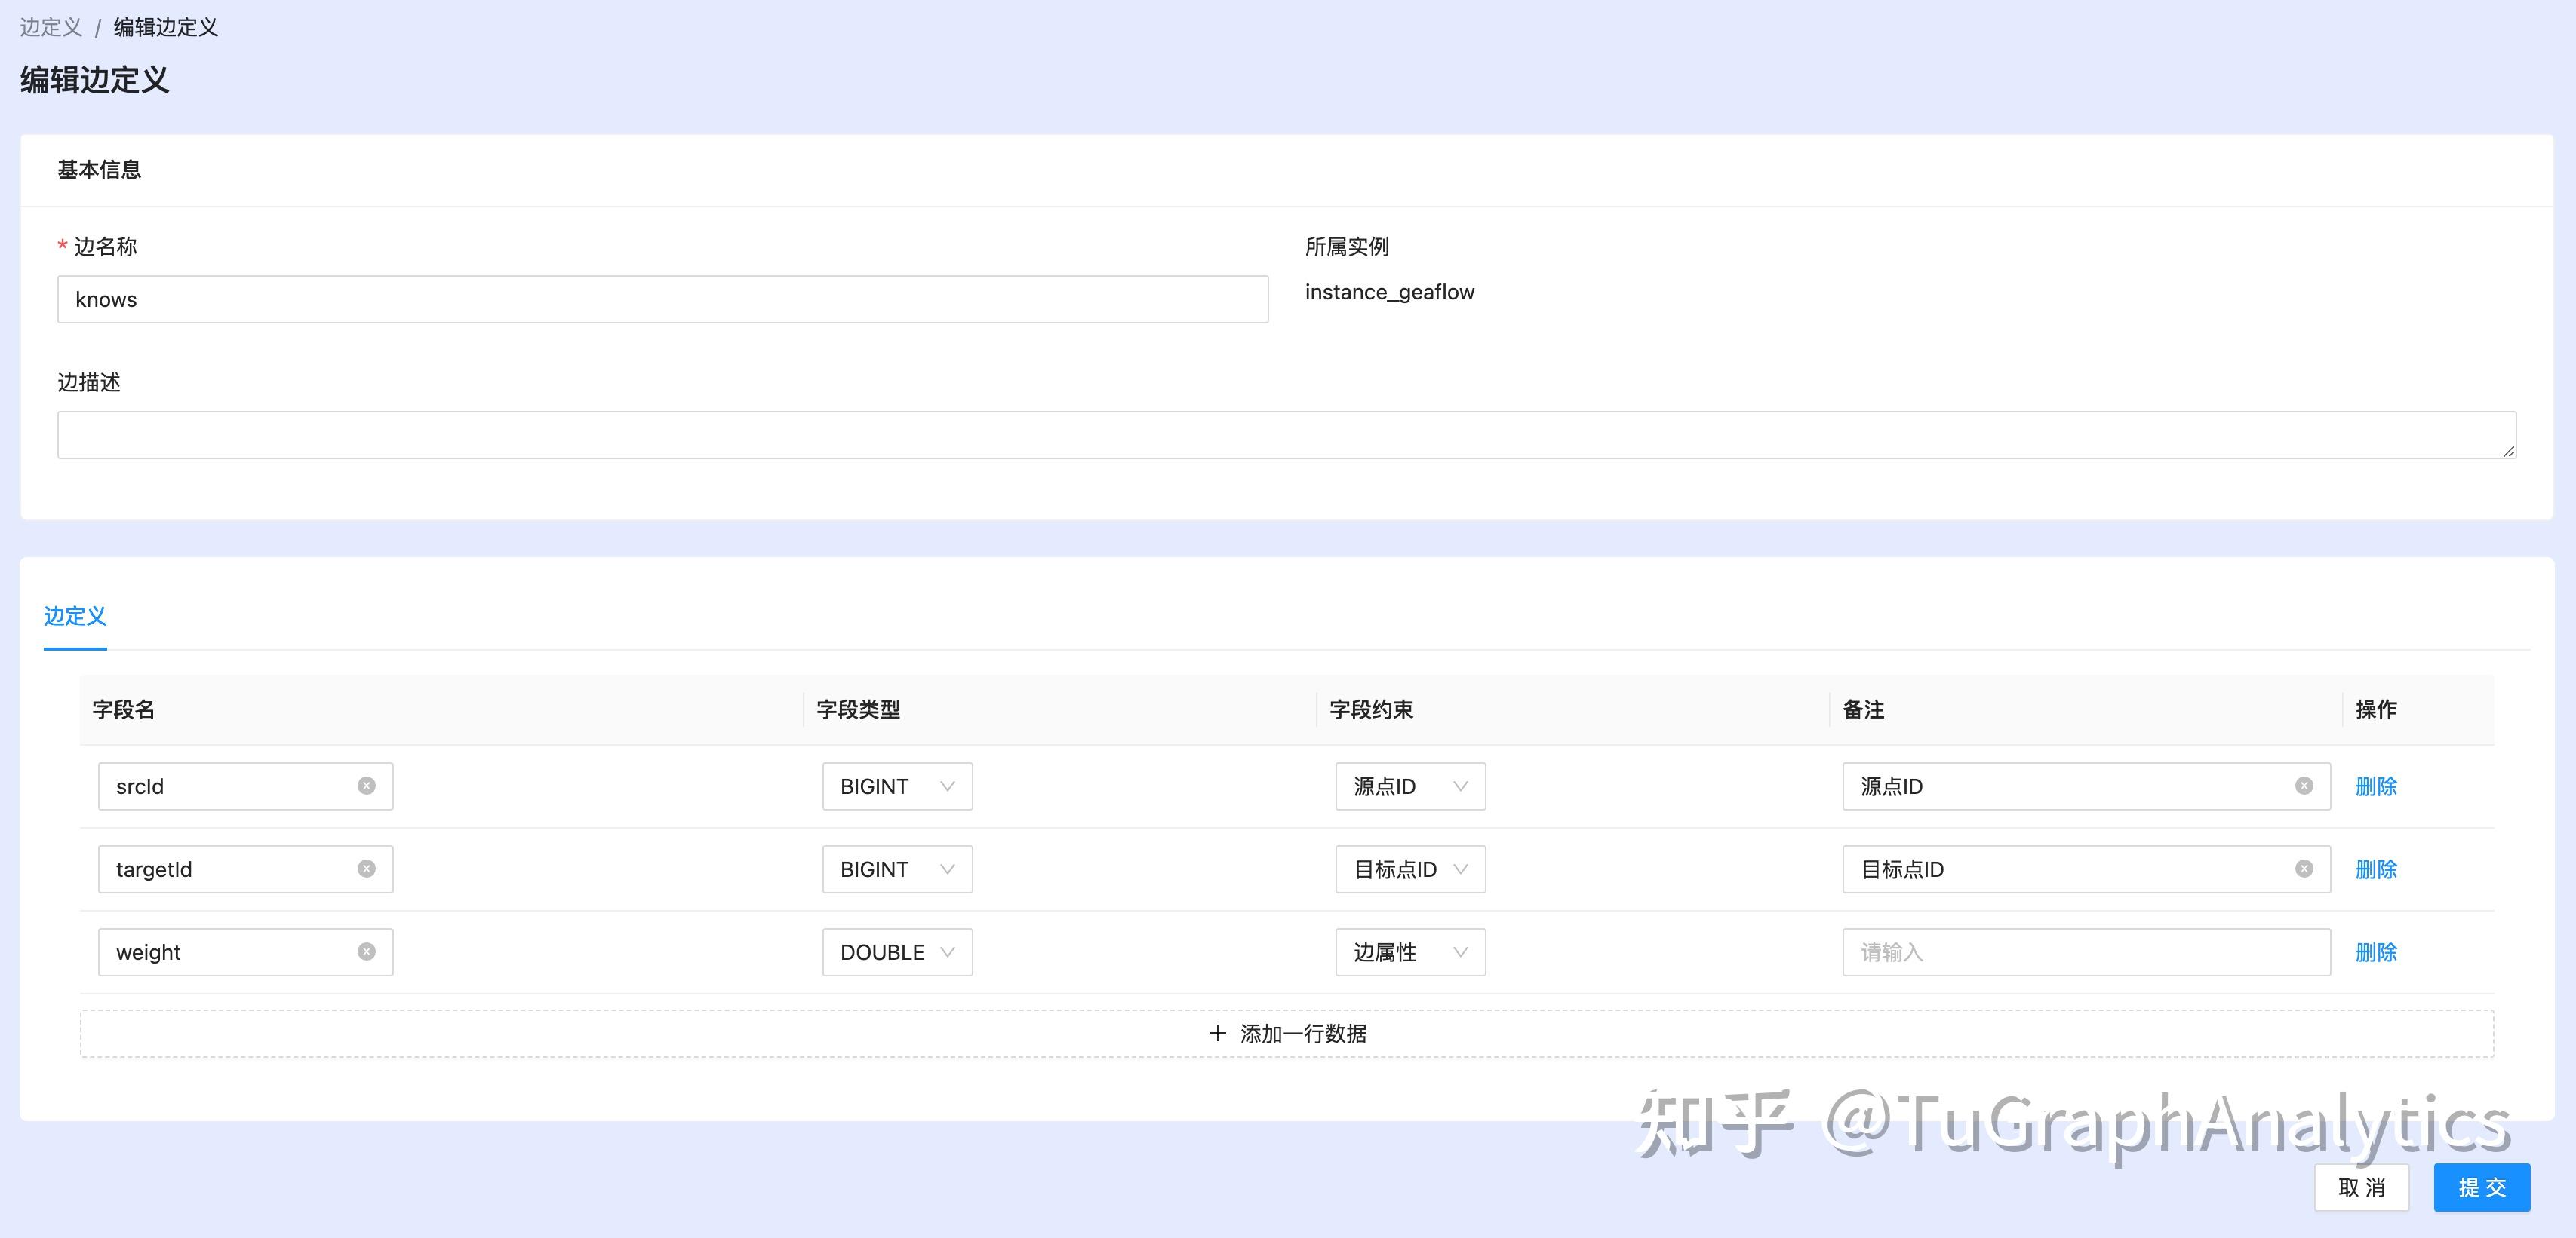
Task: Delete the weight row
Action: [2376, 952]
